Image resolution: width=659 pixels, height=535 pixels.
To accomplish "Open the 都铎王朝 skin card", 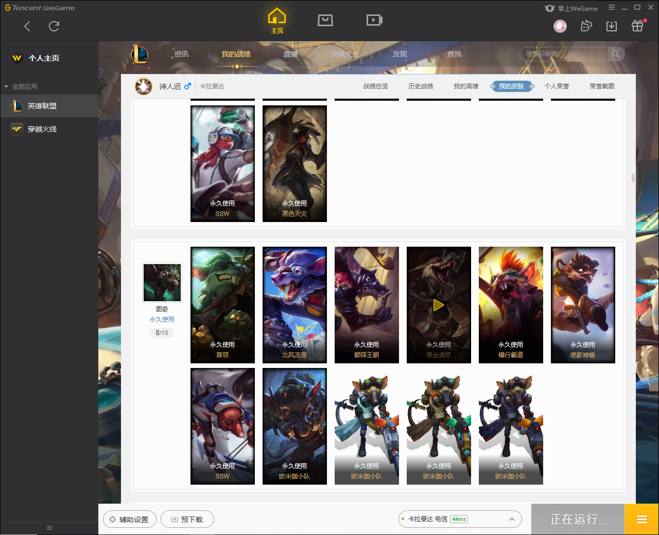I will coord(367,305).
